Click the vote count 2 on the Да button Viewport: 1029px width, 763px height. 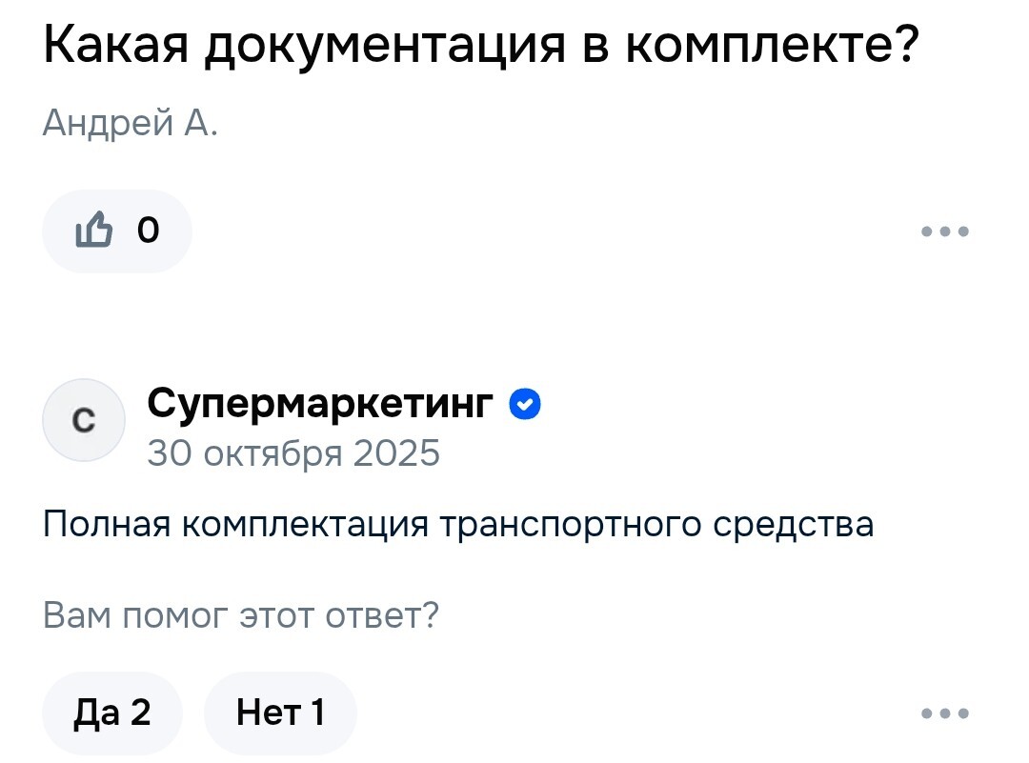(x=140, y=713)
